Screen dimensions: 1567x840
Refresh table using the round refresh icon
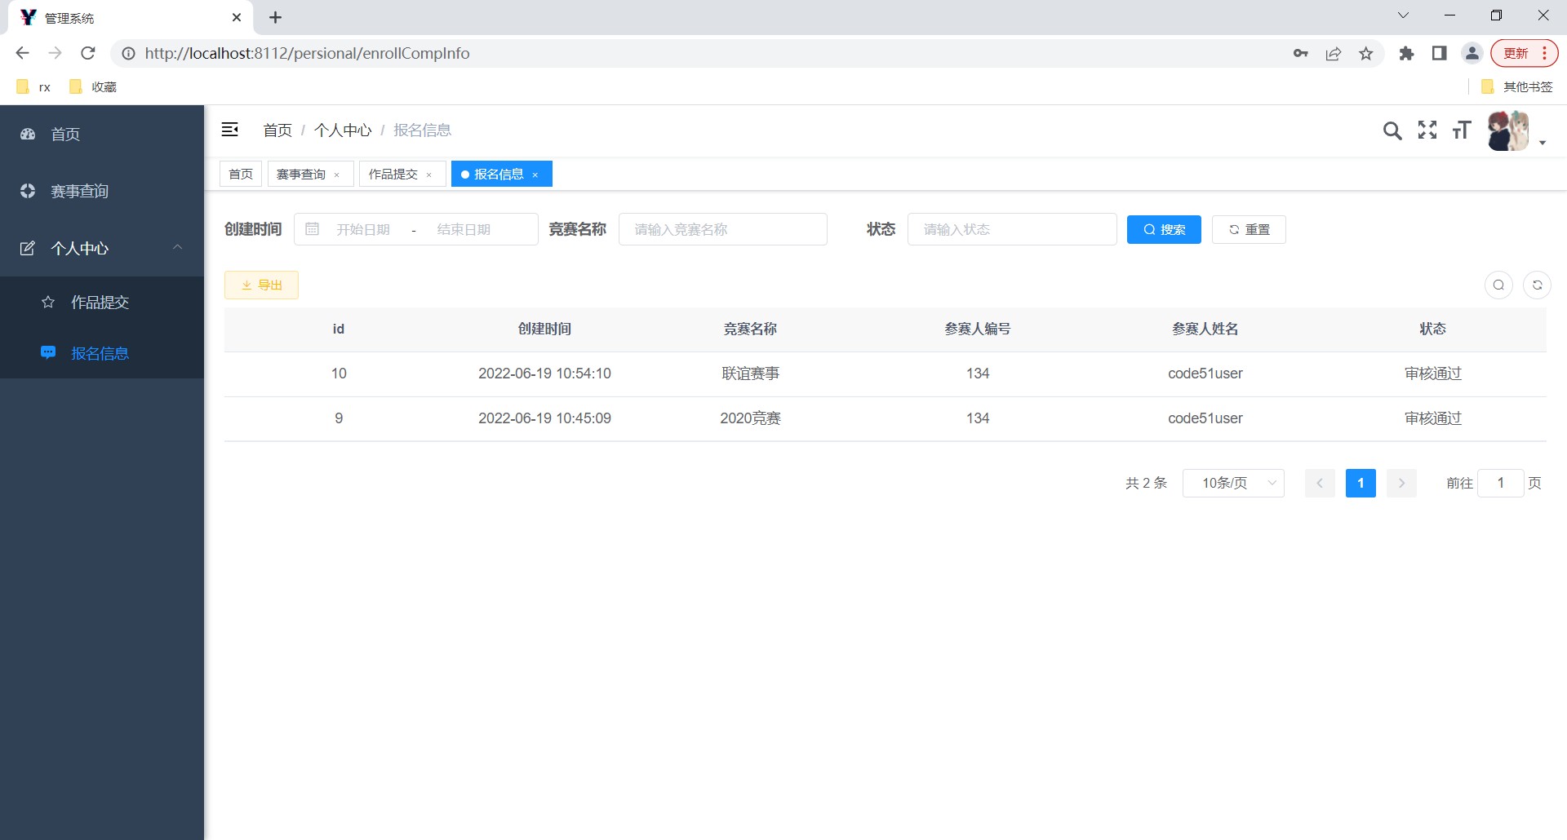click(x=1538, y=285)
